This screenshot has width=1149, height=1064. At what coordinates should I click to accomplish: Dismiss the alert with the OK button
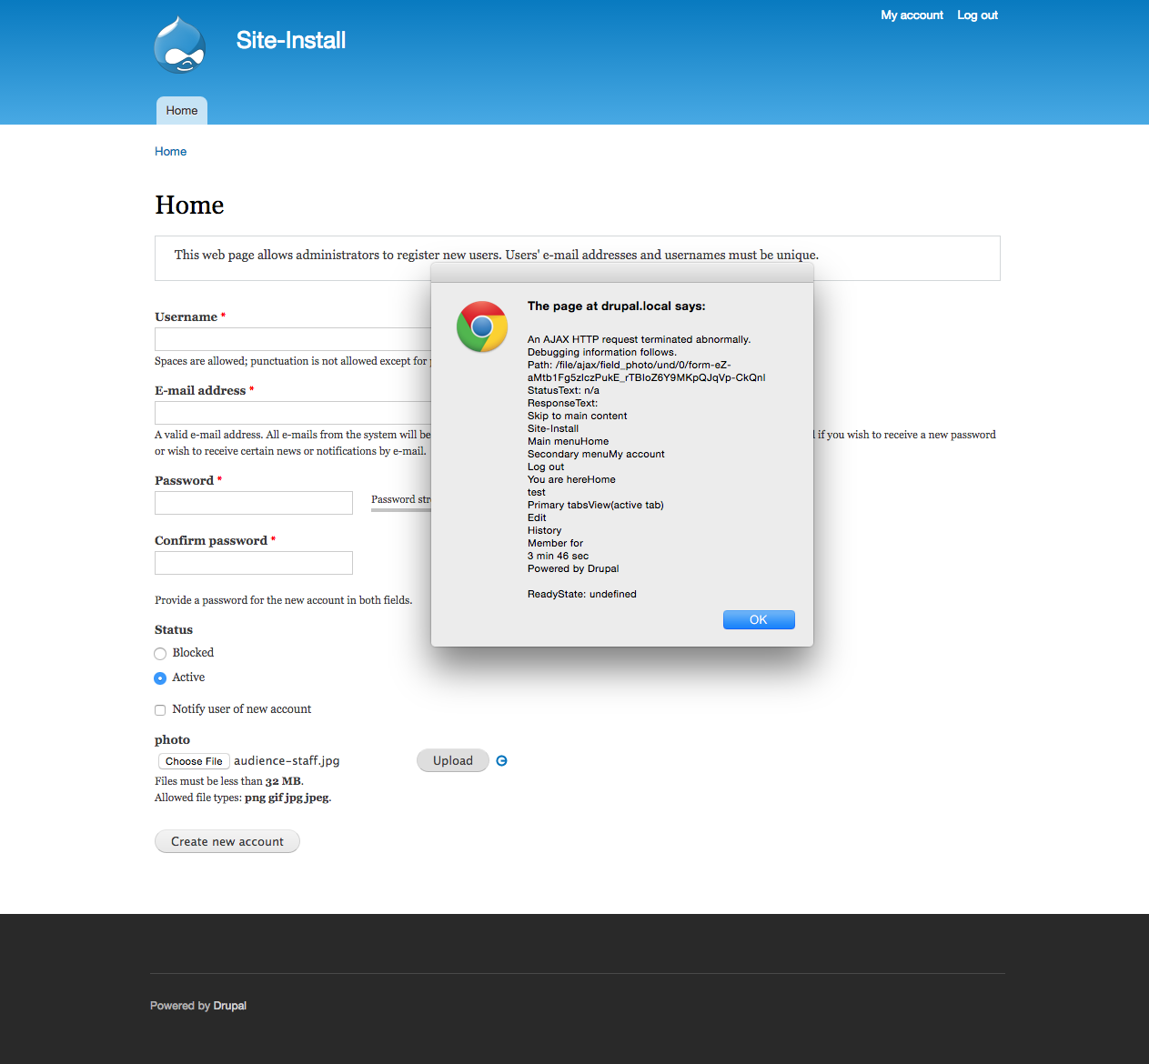pyautogui.click(x=758, y=619)
